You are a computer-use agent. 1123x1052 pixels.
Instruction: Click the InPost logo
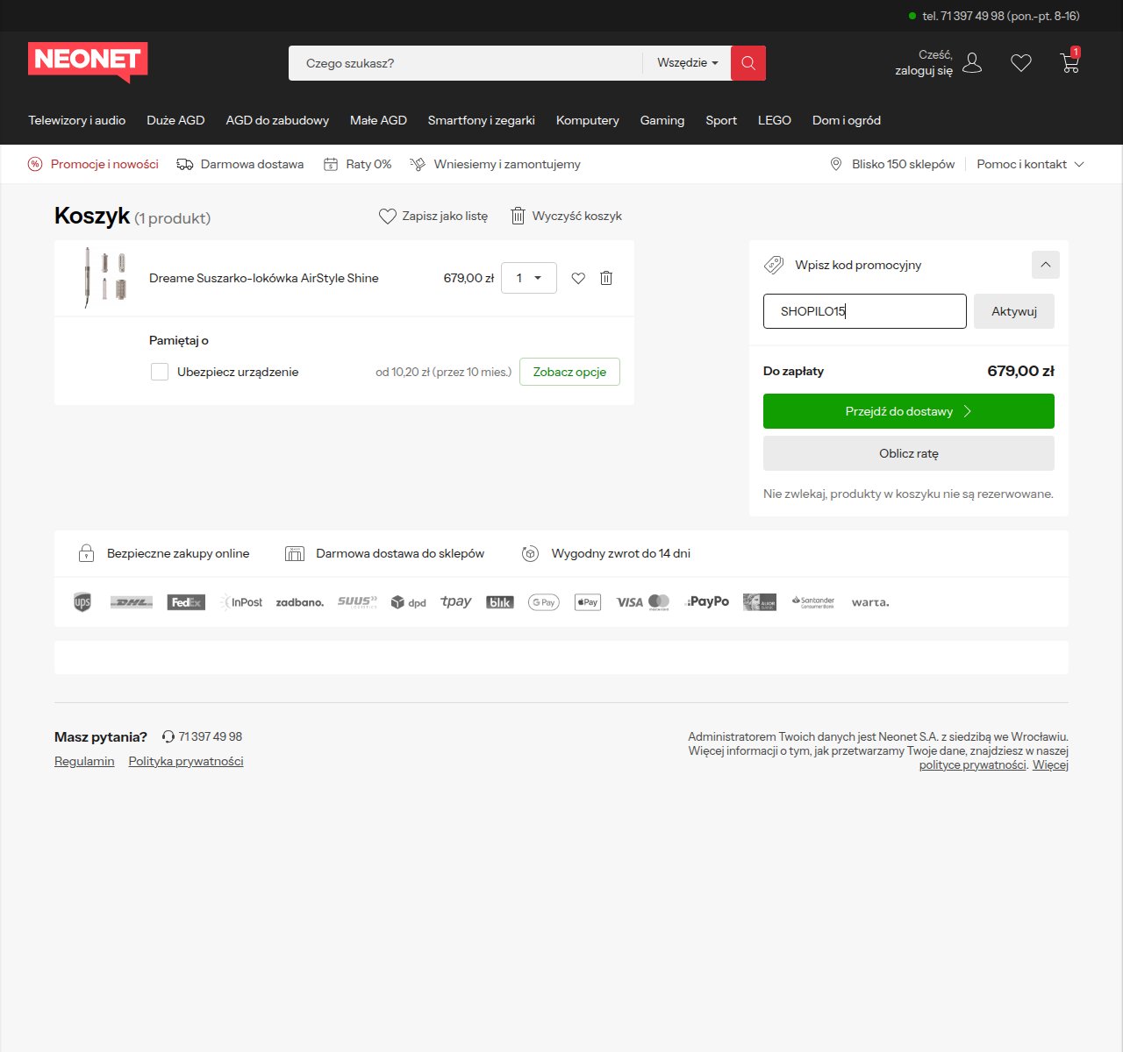coord(241,602)
